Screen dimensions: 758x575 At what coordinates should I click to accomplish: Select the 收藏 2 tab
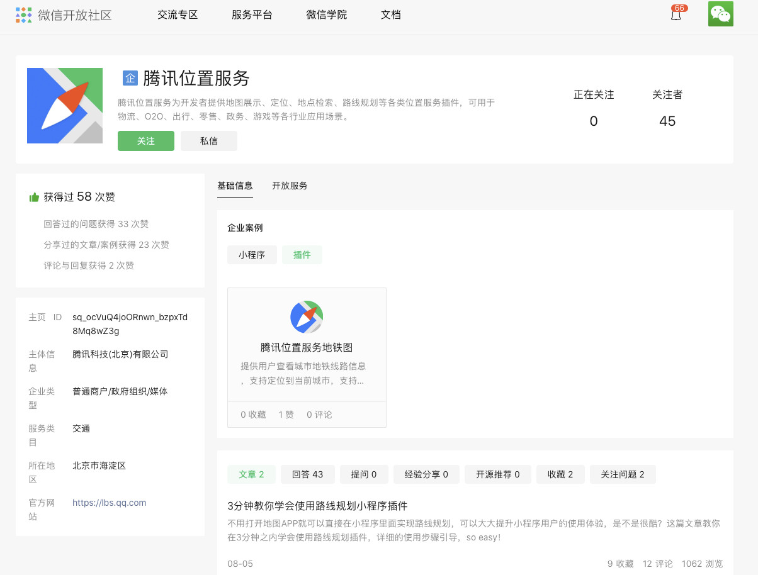click(560, 474)
